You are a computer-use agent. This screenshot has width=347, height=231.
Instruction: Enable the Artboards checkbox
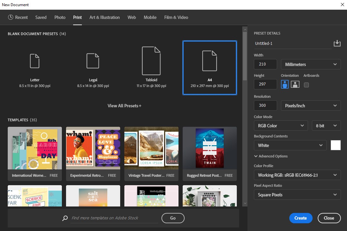click(306, 85)
